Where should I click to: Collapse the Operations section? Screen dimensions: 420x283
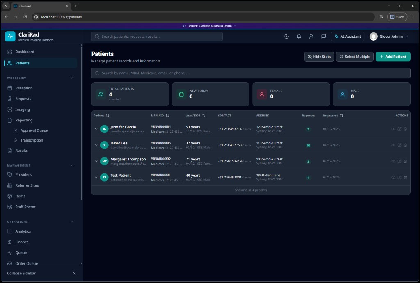tap(72, 222)
